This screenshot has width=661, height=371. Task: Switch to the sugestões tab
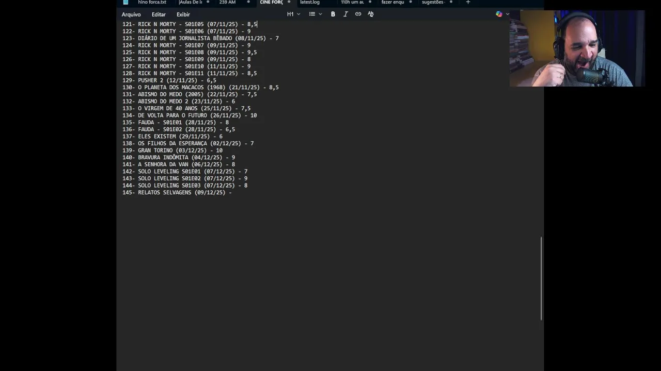(x=433, y=3)
